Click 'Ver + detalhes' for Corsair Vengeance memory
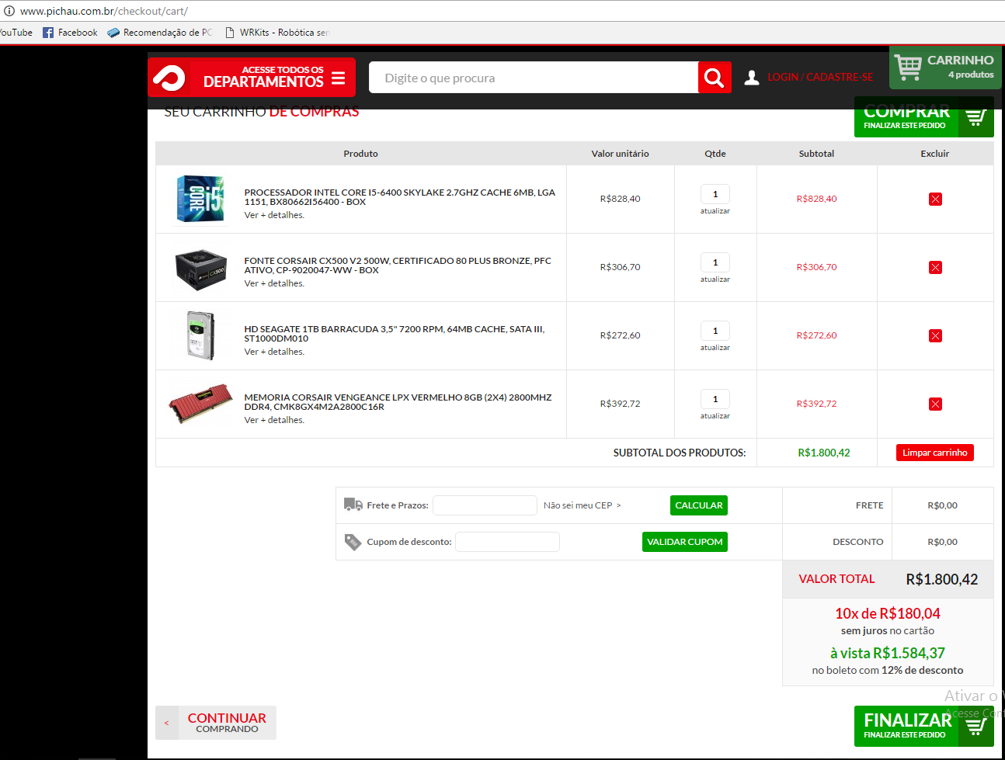This screenshot has width=1005, height=760. 274,420
